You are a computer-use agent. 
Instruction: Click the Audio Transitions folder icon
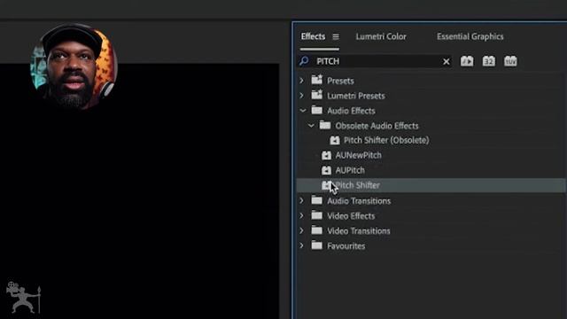(x=317, y=200)
